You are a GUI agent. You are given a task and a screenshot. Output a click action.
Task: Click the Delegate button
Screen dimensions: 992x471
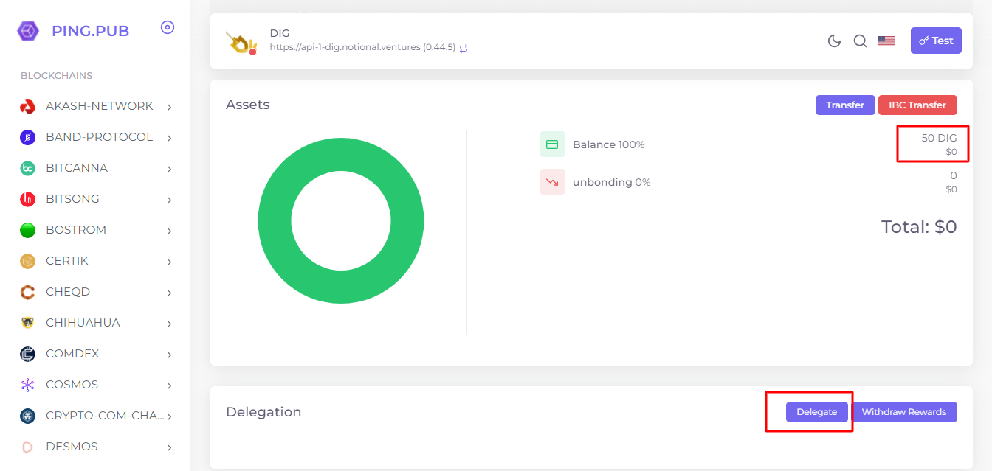[816, 412]
